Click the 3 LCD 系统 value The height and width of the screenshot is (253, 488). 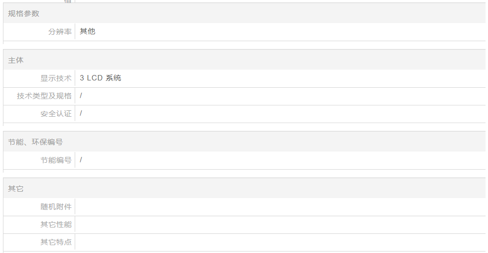point(100,78)
